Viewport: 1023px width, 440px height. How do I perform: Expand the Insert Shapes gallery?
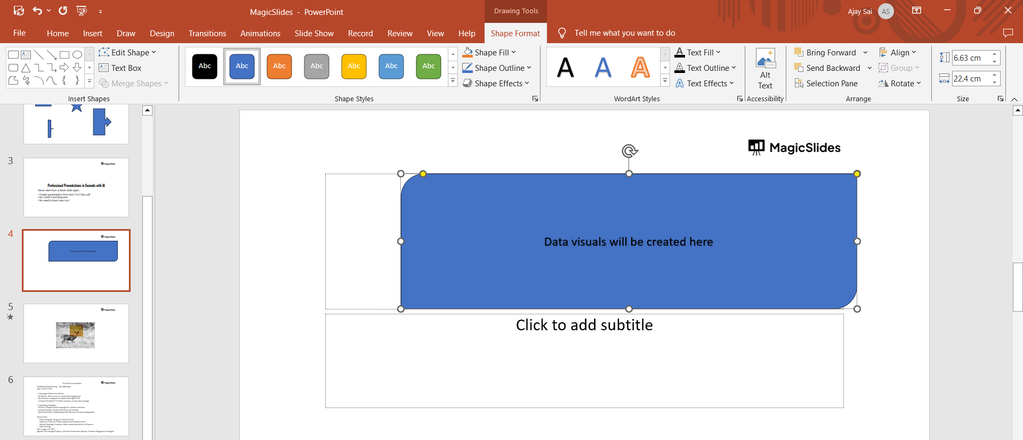[90, 81]
